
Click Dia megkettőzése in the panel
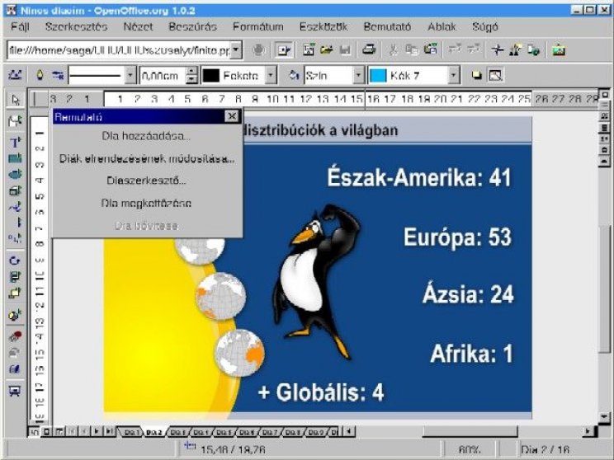(146, 203)
